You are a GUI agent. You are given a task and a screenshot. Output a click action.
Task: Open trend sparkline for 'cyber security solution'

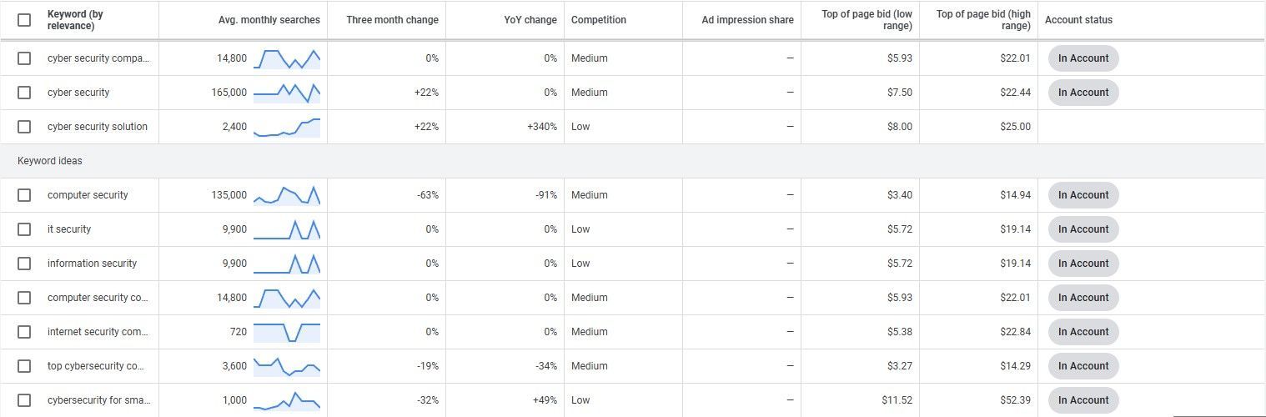[287, 127]
